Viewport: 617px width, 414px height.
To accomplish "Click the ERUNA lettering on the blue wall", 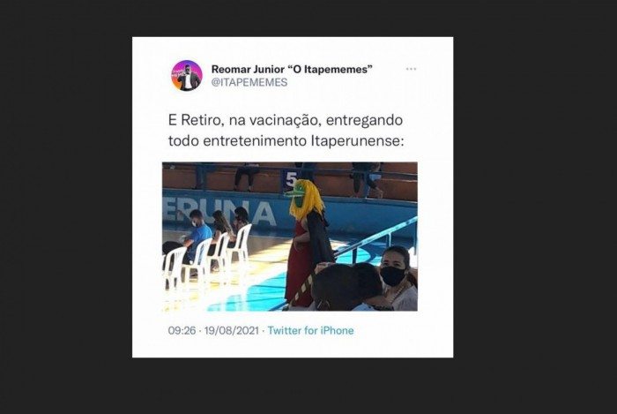I will click(219, 213).
